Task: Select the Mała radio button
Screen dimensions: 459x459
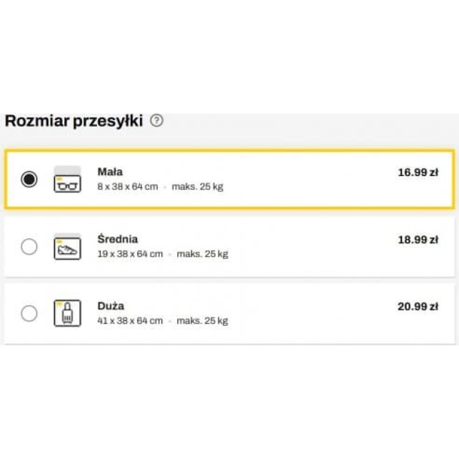Action: (x=29, y=180)
